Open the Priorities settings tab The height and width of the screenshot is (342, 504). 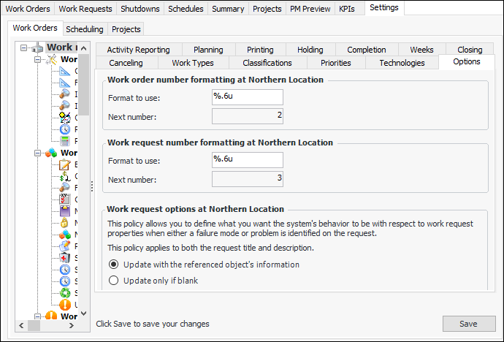tap(335, 63)
